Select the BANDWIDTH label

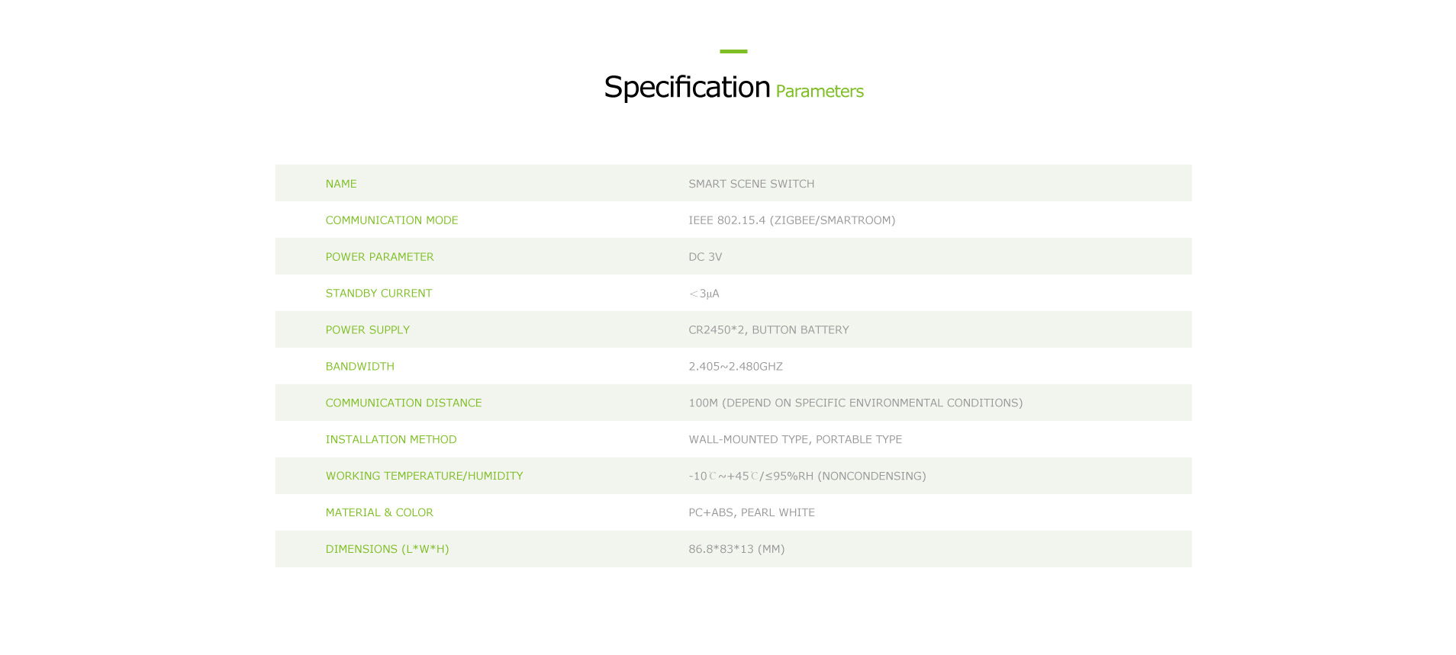(359, 367)
